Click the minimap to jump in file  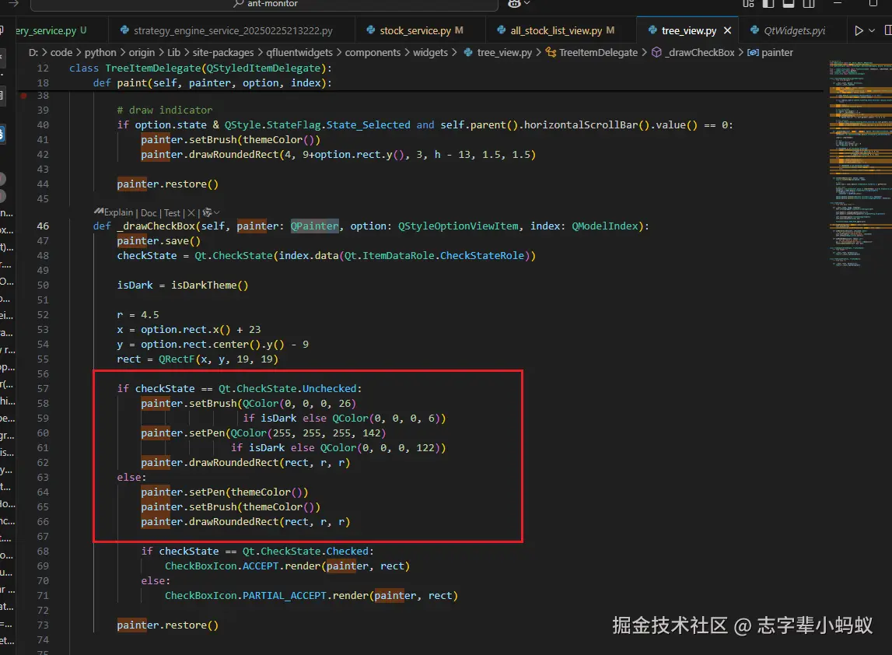click(x=859, y=162)
